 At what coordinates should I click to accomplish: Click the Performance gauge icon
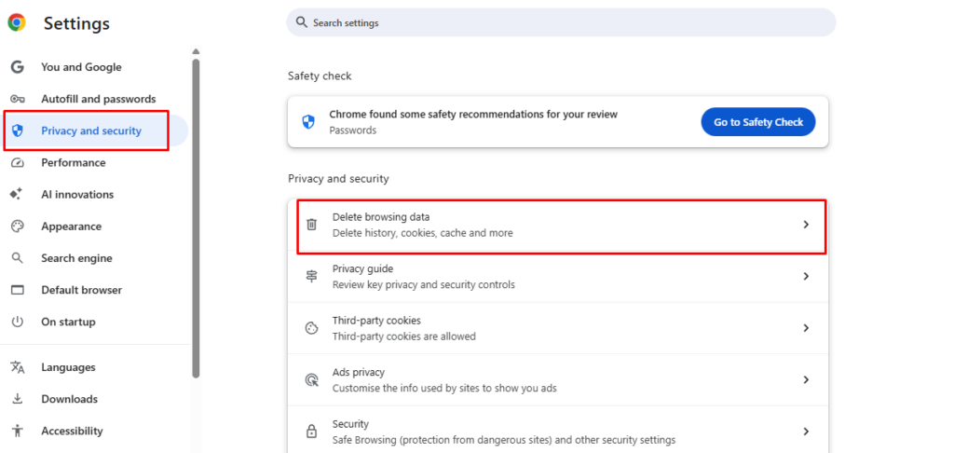pos(17,163)
